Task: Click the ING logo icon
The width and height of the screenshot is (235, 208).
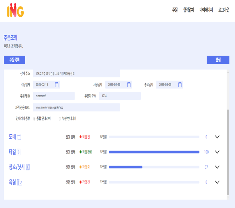Action: click(x=15, y=10)
